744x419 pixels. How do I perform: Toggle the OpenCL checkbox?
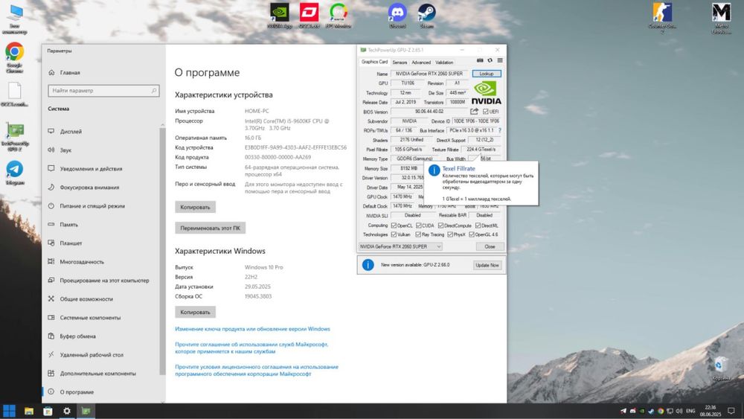click(x=394, y=226)
